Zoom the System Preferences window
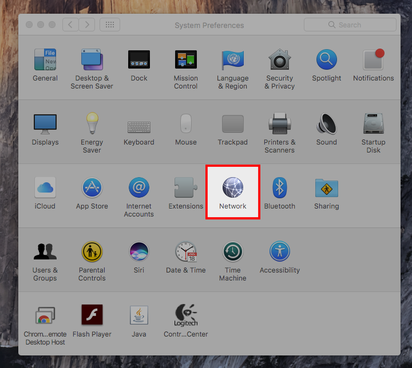Image resolution: width=412 pixels, height=368 pixels. point(52,25)
